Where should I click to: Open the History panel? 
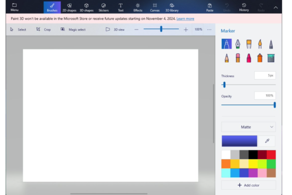(244, 7)
